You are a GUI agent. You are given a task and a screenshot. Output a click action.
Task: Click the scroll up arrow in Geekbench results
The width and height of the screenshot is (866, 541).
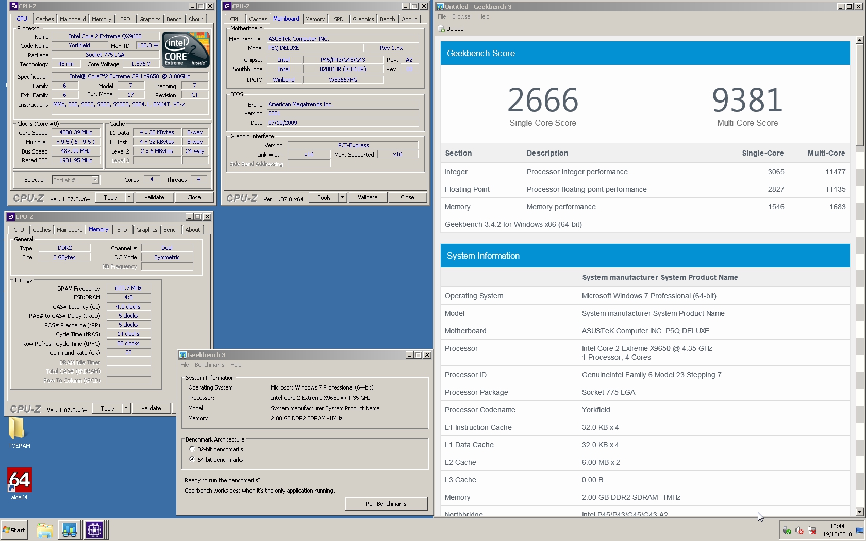click(x=859, y=40)
